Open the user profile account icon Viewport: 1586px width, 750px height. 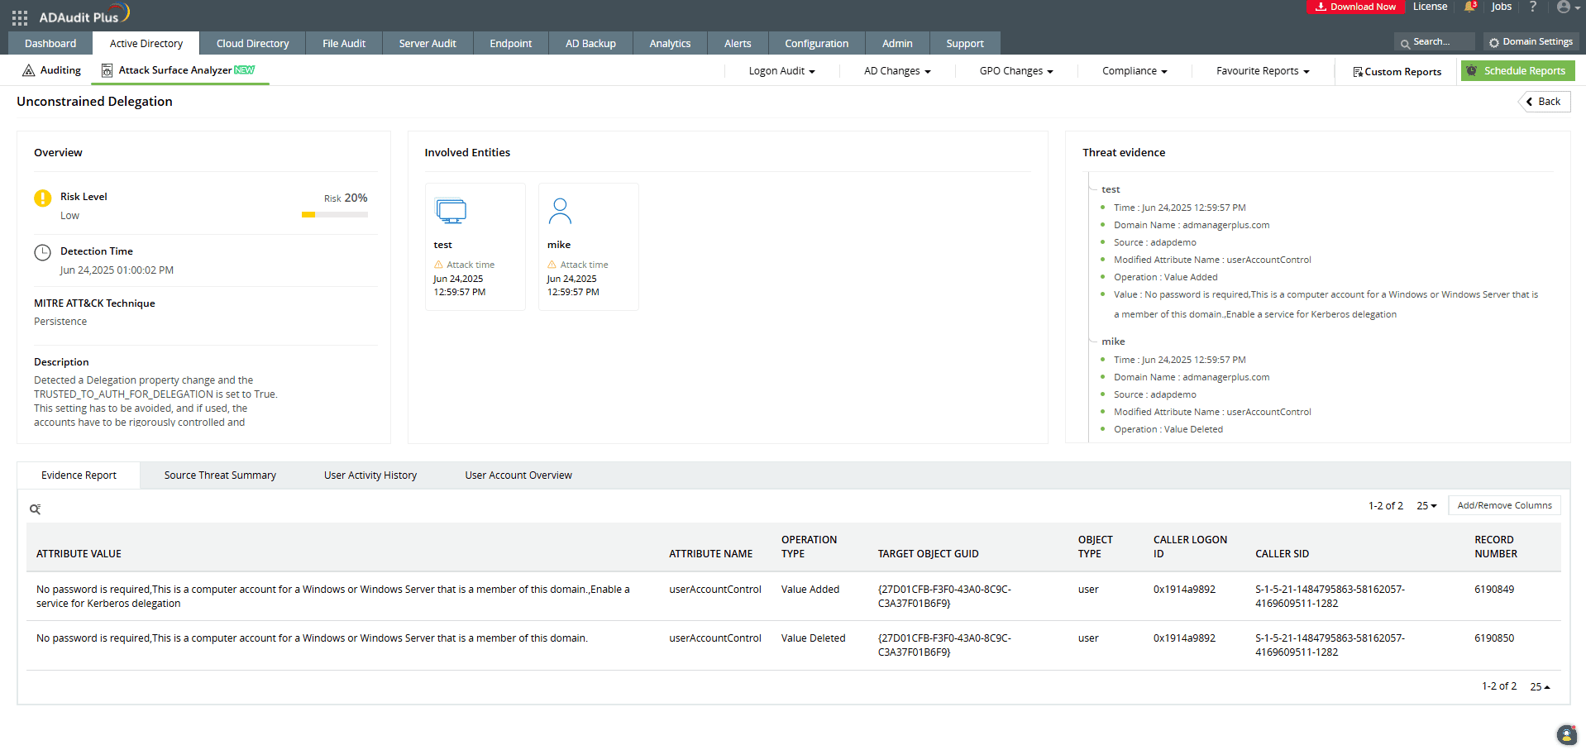point(1563,7)
